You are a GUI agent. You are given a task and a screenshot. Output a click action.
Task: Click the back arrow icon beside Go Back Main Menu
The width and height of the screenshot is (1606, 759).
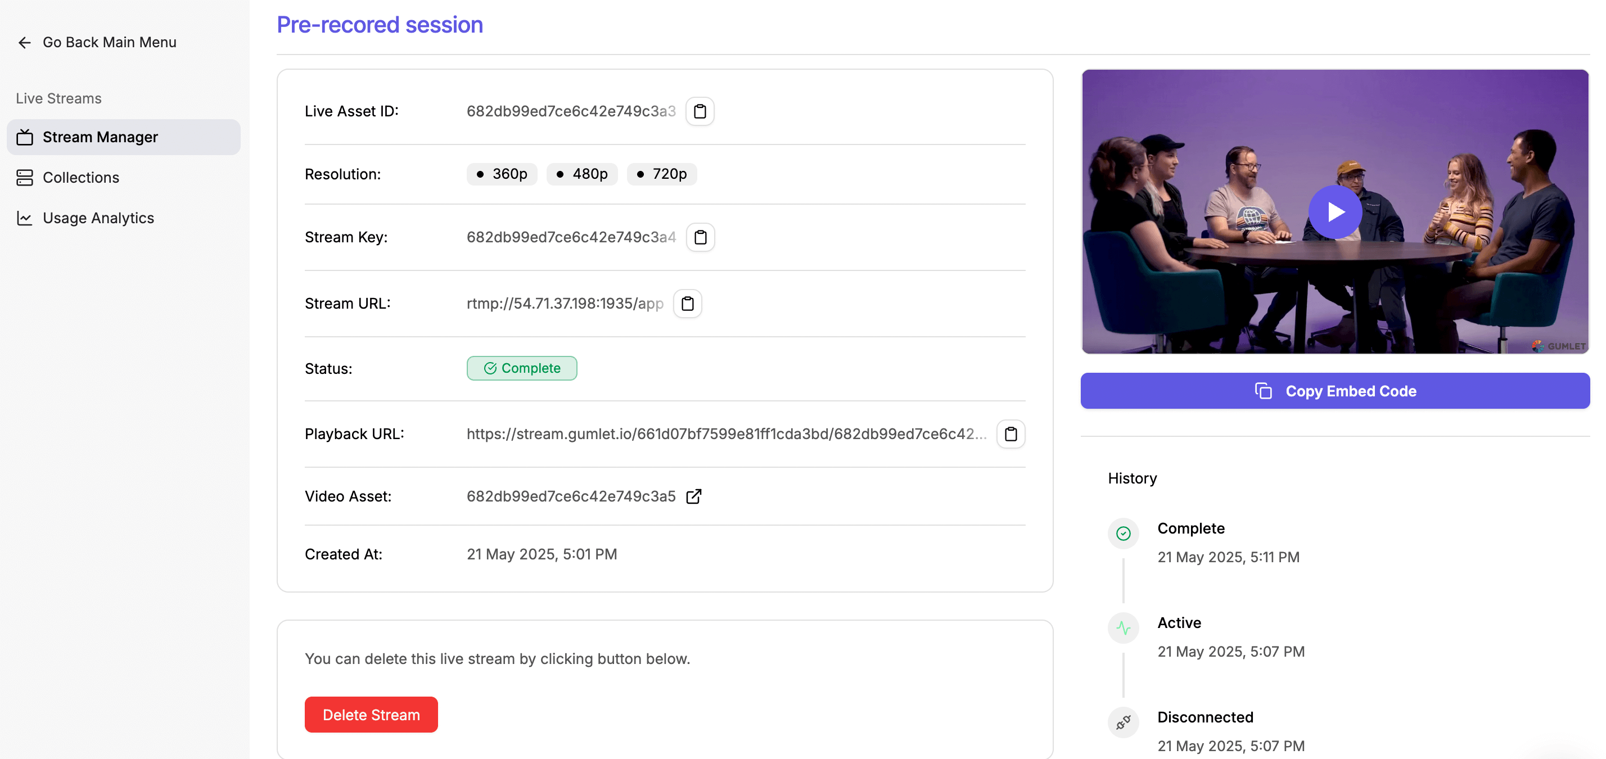tap(24, 42)
